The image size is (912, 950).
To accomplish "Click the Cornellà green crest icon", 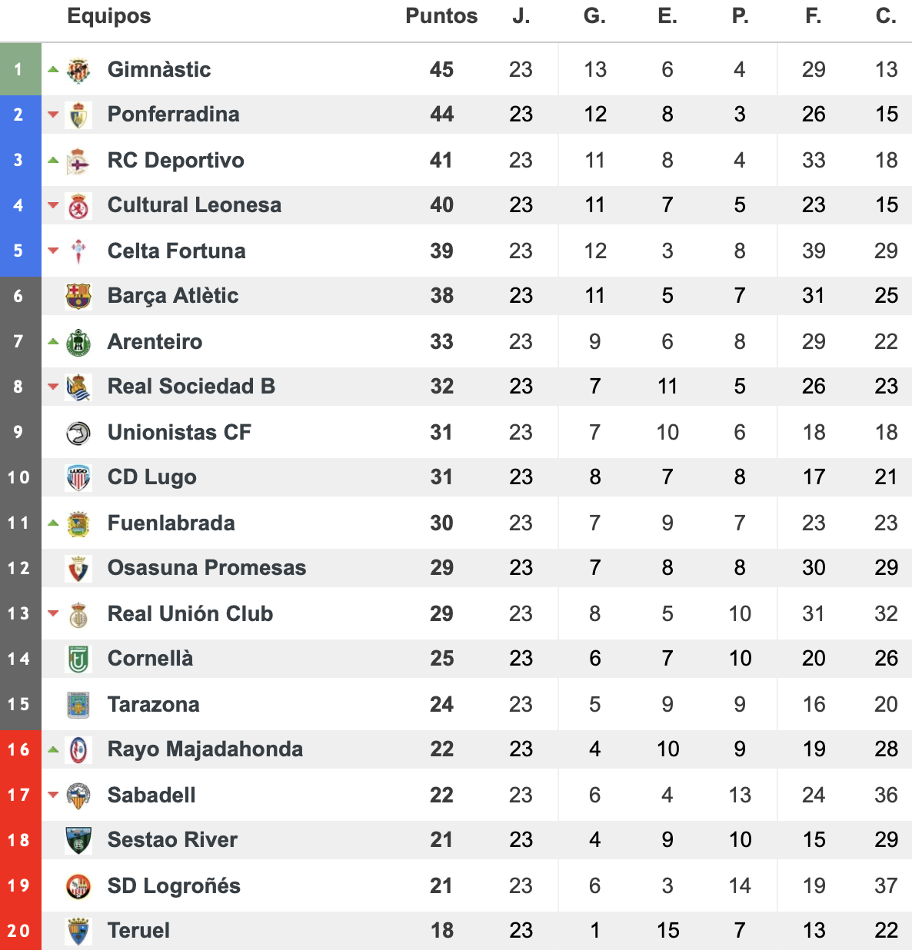I will tap(78, 659).
